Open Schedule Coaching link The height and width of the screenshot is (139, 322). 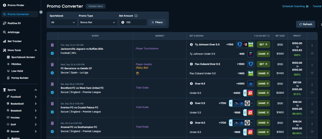[x=295, y=6]
